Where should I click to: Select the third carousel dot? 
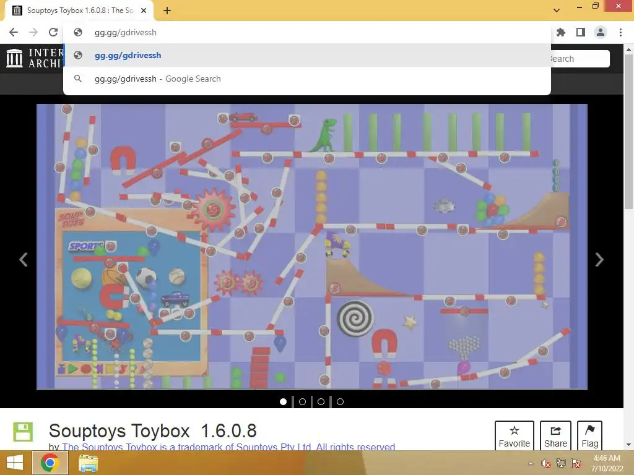(x=321, y=401)
